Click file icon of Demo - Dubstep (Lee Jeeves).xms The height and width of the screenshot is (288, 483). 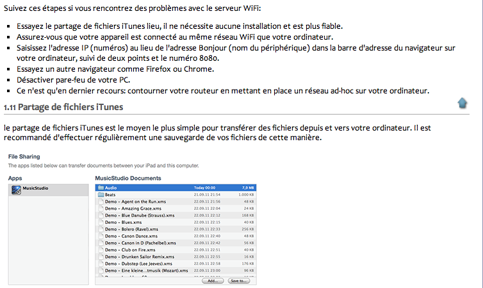[101, 264]
